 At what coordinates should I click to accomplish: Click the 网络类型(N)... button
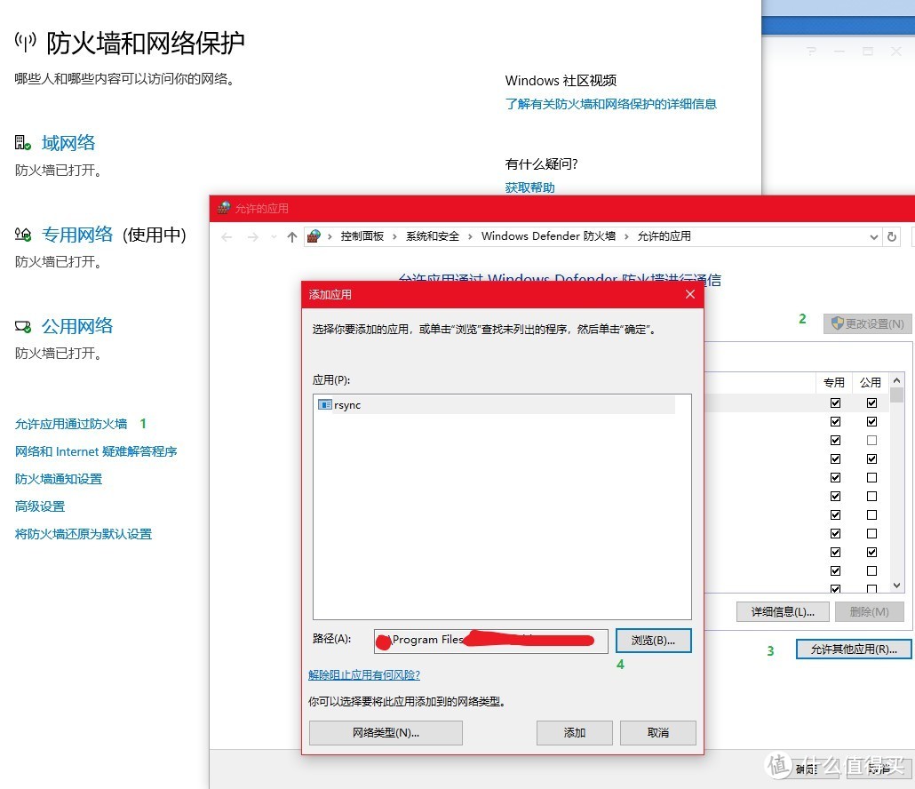pos(386,732)
